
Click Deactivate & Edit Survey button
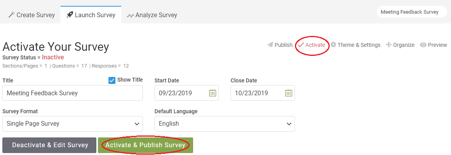point(50,145)
